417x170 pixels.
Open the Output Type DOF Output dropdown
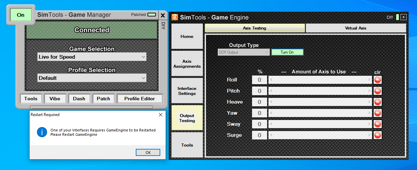point(244,52)
